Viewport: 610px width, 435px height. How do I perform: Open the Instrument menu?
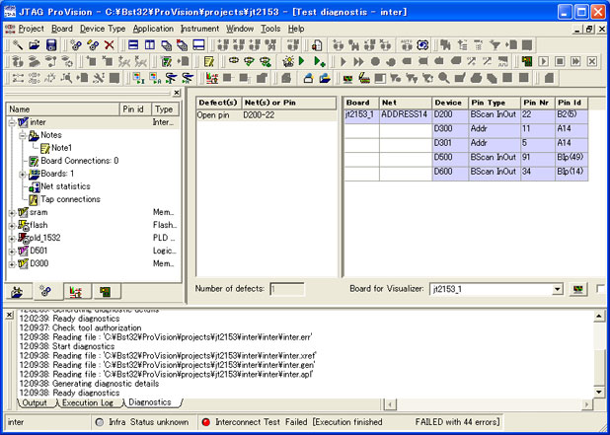(199, 29)
